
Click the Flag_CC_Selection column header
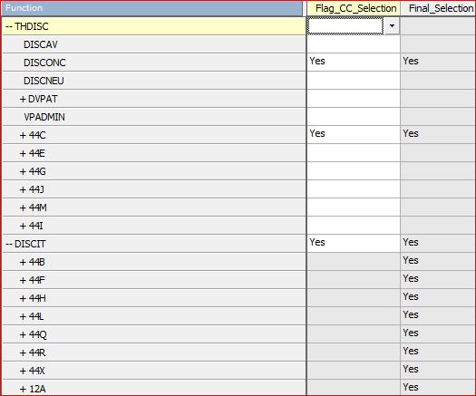(354, 8)
